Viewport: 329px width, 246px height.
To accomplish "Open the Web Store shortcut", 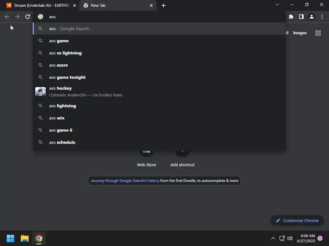I will 147,159.
